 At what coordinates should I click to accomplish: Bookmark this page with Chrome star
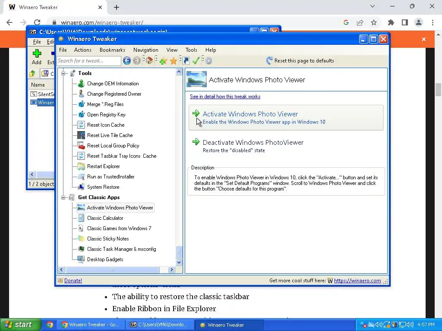[374, 22]
